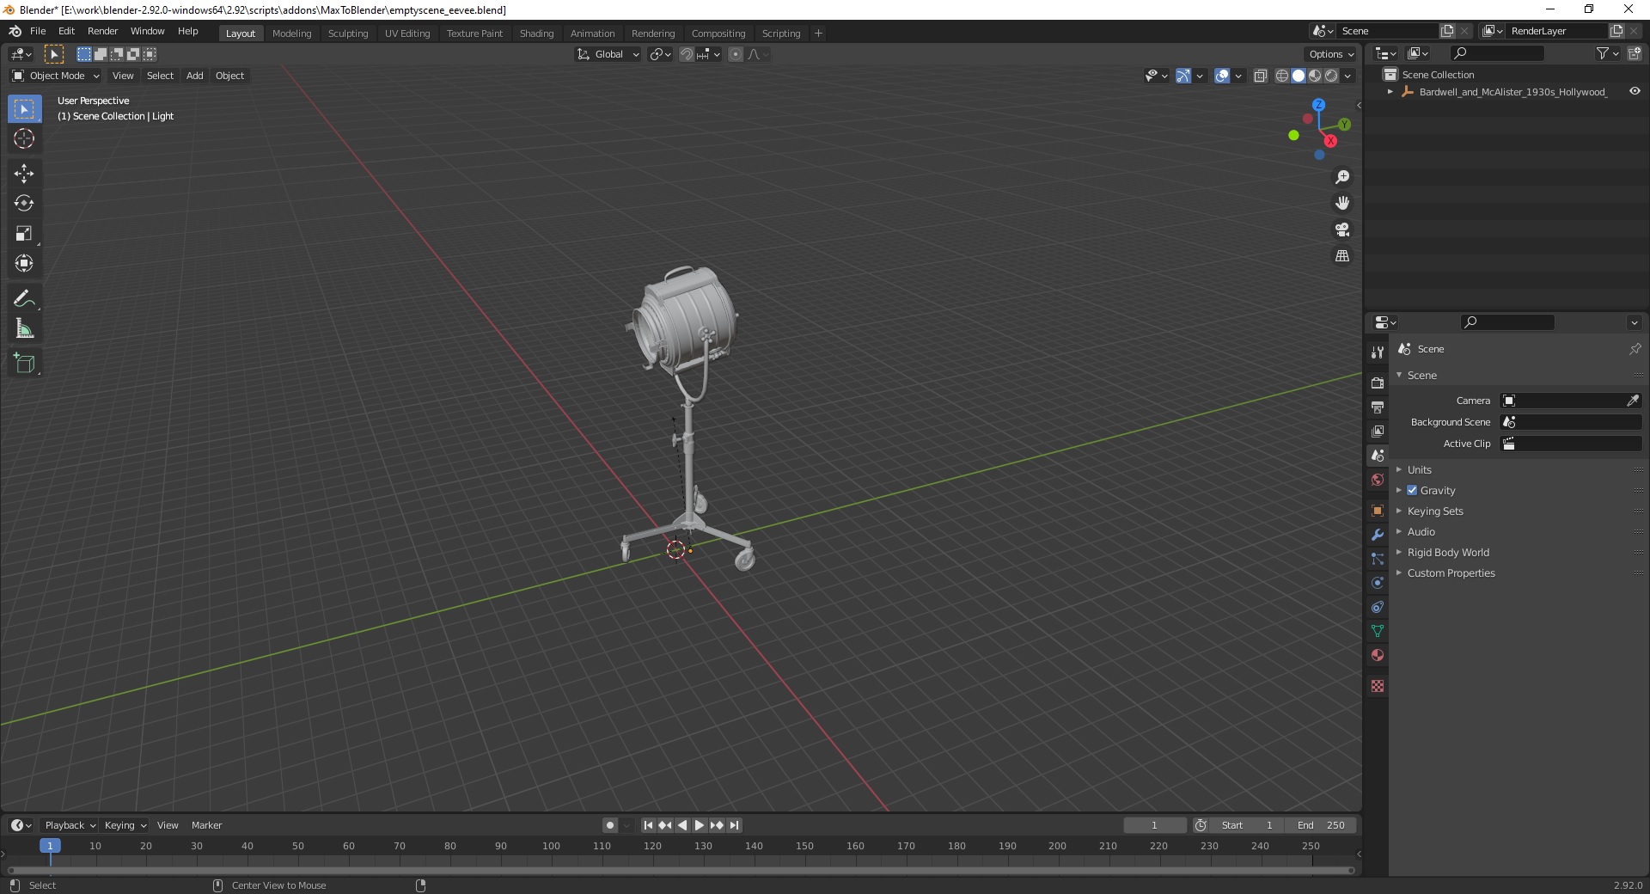Open the Render properties tab
The width and height of the screenshot is (1650, 894).
(1378, 383)
